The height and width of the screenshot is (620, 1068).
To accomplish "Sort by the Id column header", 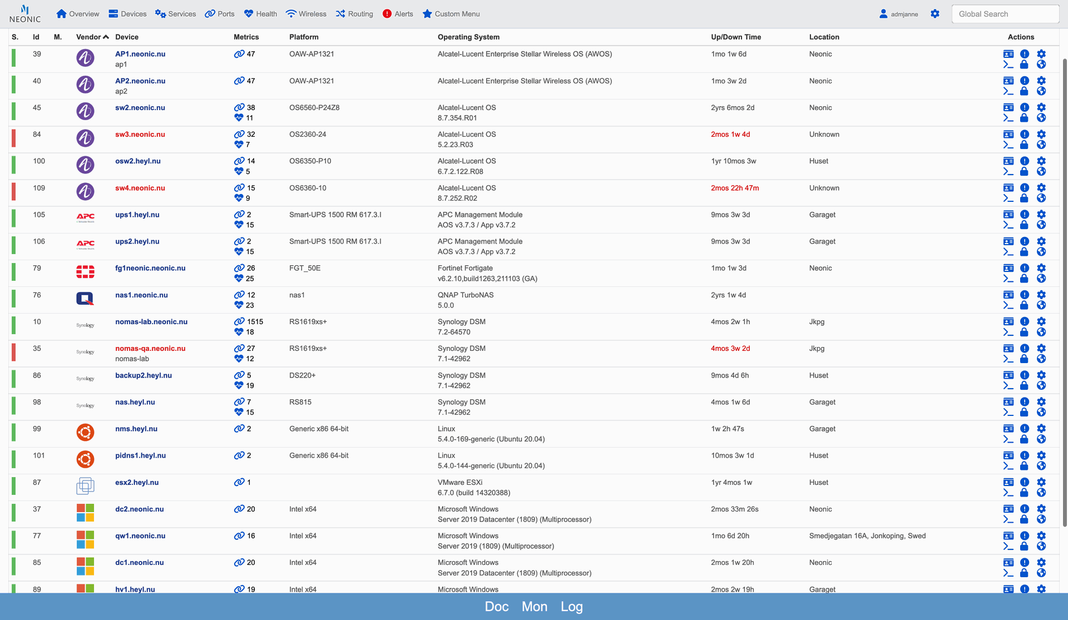I will click(36, 37).
